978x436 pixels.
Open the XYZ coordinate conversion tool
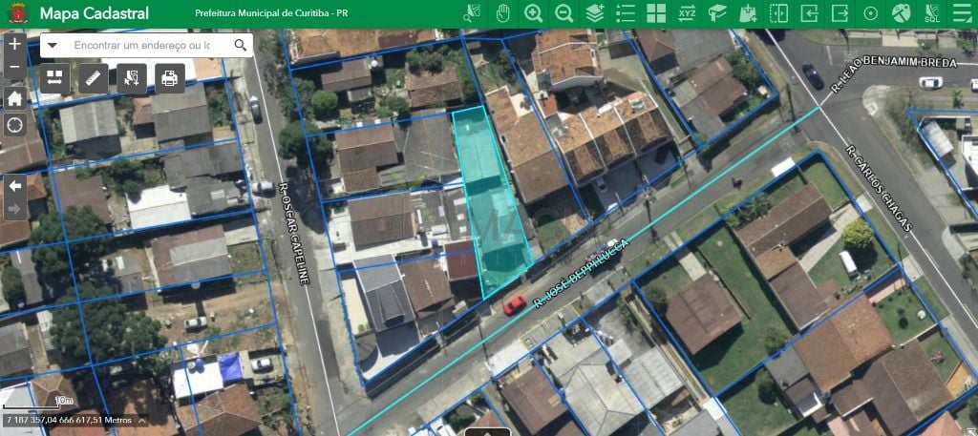(x=687, y=13)
